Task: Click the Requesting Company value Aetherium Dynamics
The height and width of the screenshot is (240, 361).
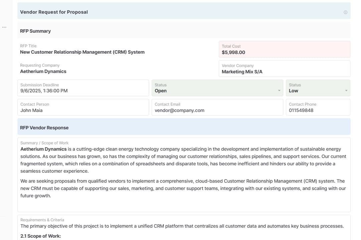Action: click(43, 71)
